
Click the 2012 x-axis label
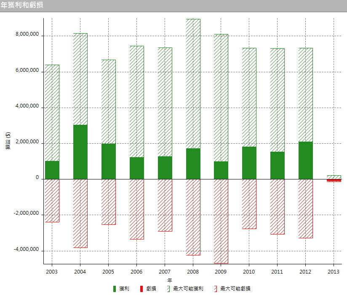[x=305, y=272]
